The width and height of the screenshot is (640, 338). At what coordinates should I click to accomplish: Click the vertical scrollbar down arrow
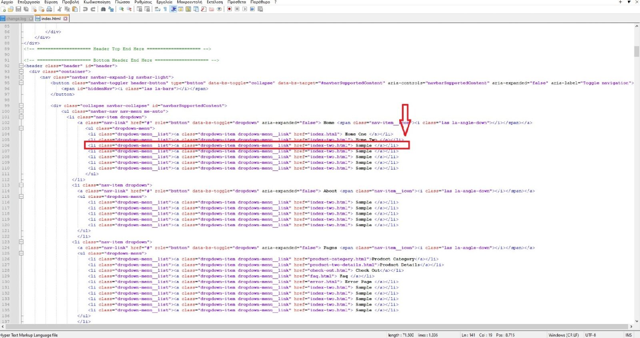pyautogui.click(x=636, y=321)
